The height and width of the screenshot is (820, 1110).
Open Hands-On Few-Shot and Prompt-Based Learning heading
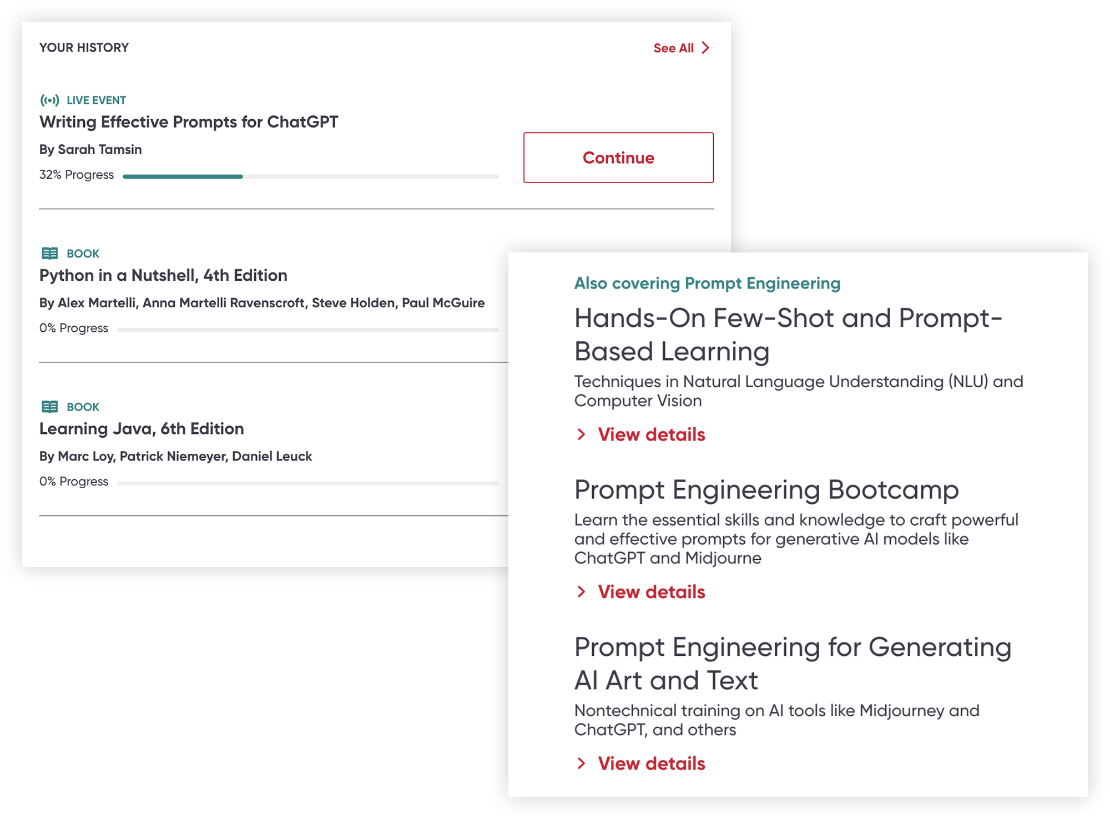(788, 335)
